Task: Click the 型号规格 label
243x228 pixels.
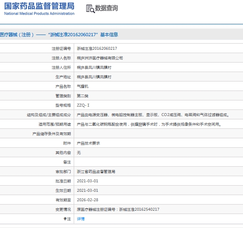Action: [63, 105]
